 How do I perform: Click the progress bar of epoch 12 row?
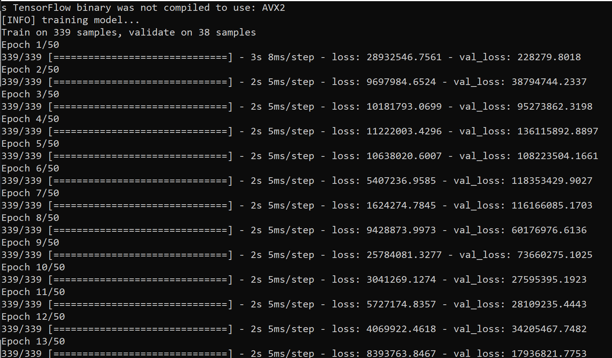(141, 329)
